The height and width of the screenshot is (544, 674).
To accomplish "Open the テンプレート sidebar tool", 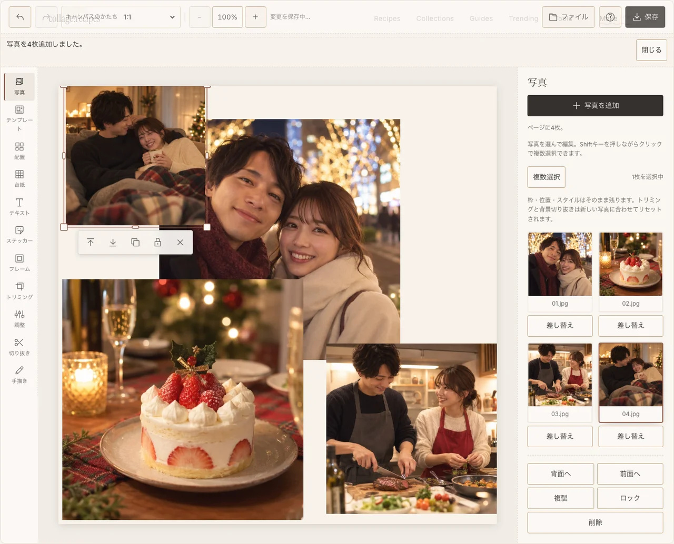I will point(19,118).
